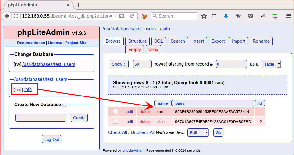The image size is (294, 155).
Task: Click /usr/databases/test_users breadcrumb link
Action: point(129,29)
